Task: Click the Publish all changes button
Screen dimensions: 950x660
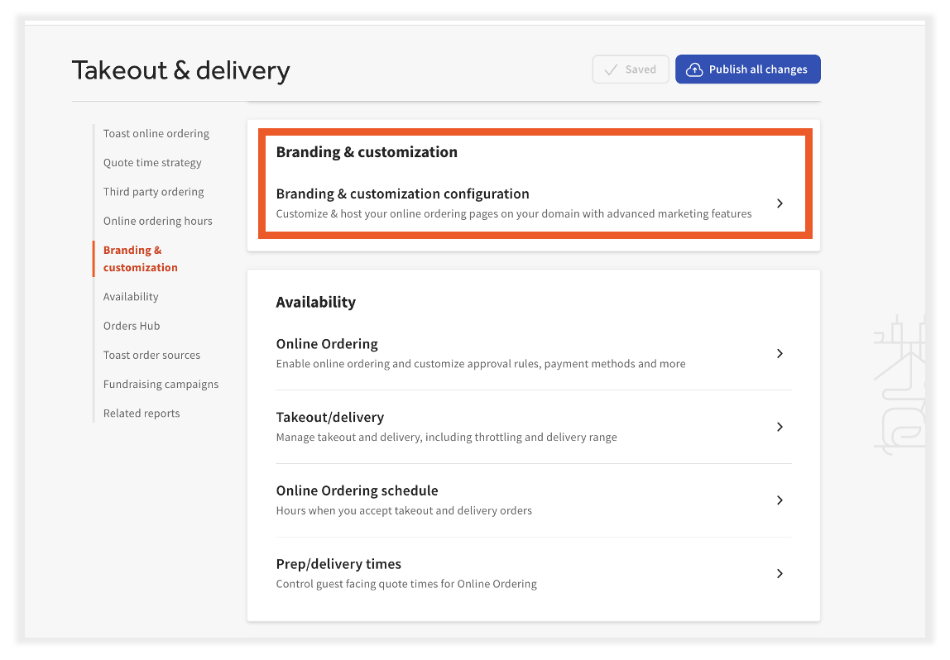Action: tap(748, 69)
